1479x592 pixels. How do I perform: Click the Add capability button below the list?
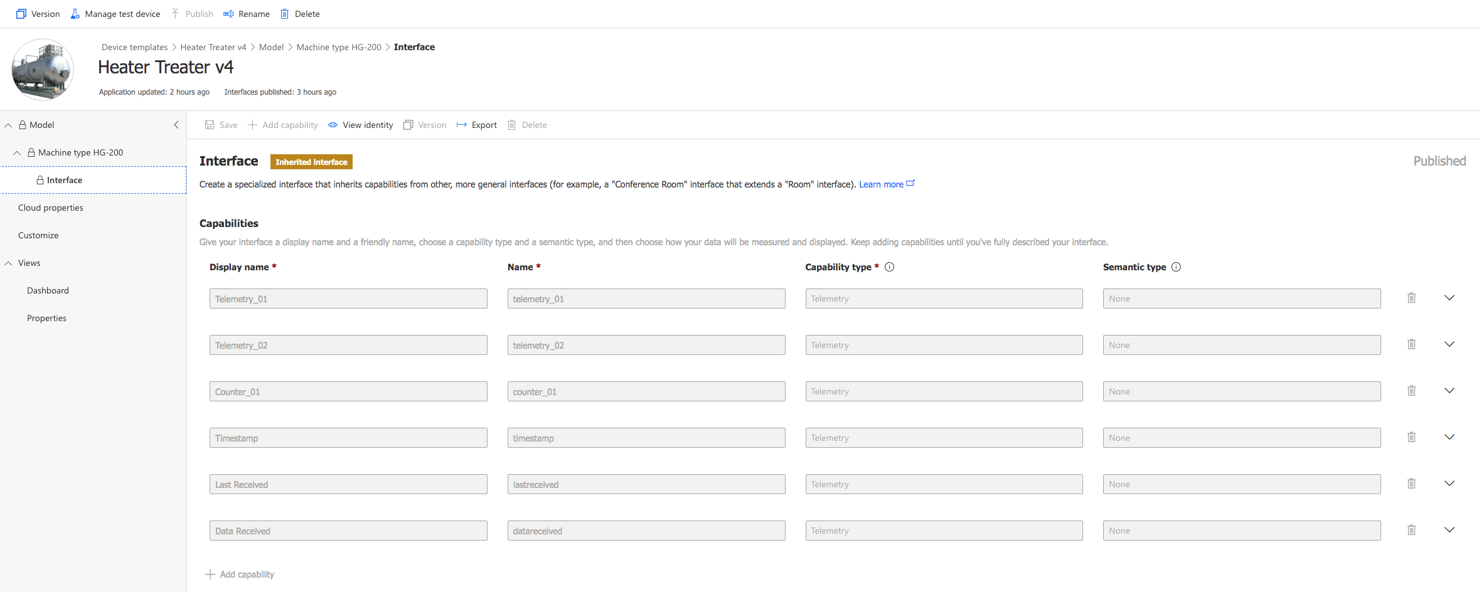click(x=240, y=574)
